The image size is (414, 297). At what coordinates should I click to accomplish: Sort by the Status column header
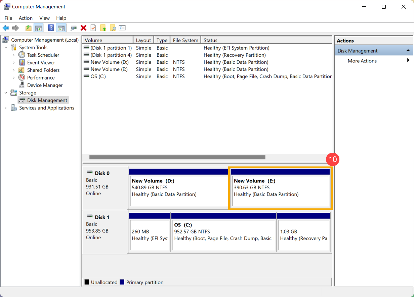click(x=266, y=40)
